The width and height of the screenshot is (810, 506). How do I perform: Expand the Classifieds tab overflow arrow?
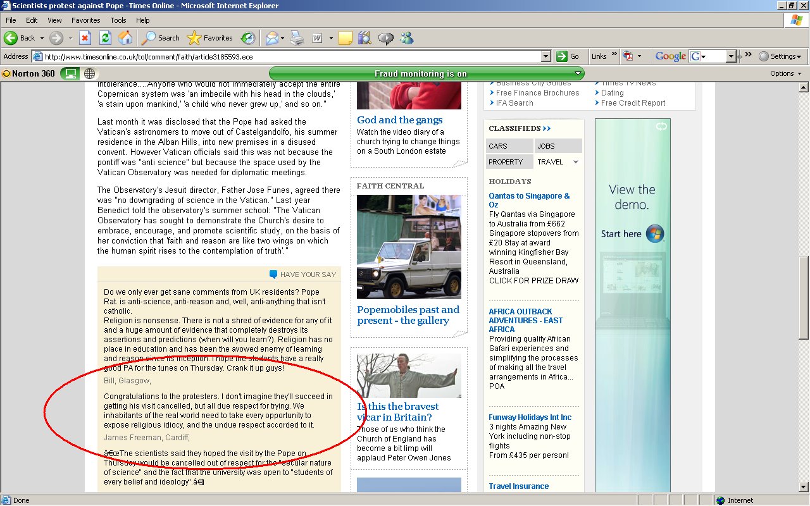click(x=576, y=162)
